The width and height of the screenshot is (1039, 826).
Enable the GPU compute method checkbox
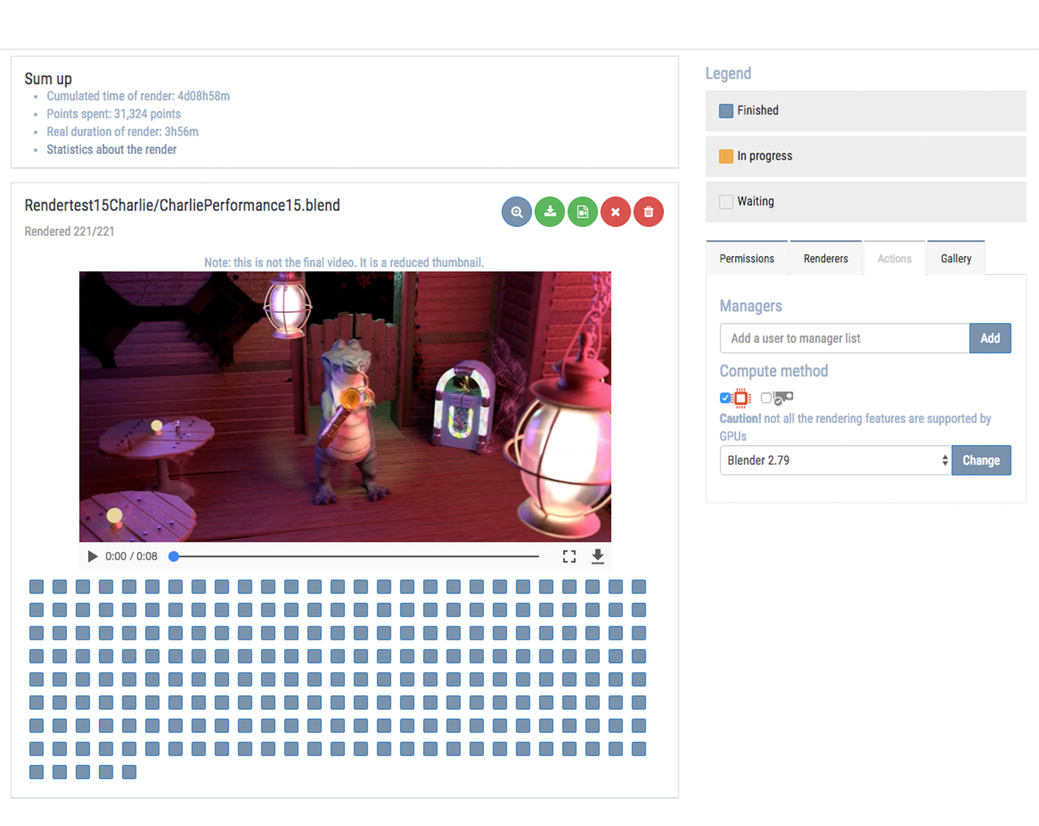tap(766, 398)
